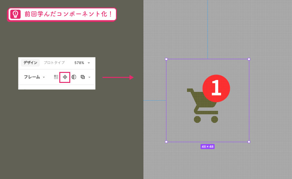Expand the boolean operations chevron
The image size is (292, 179).
89,77
